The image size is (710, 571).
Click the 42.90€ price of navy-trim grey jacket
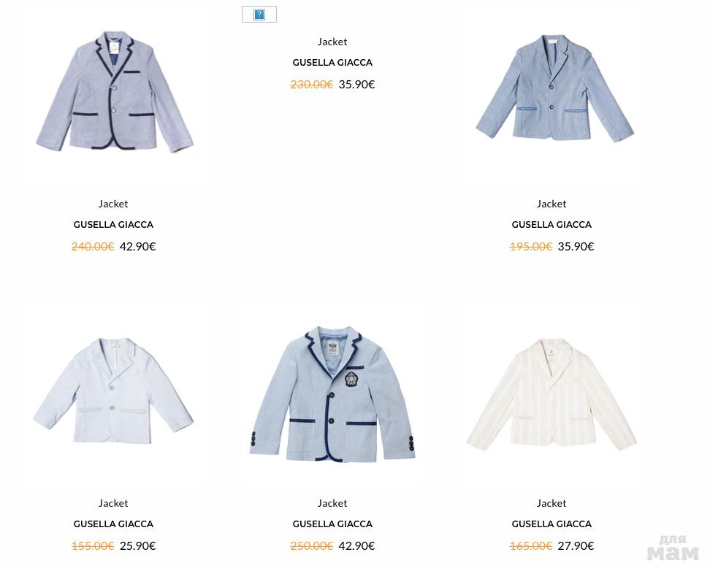(x=137, y=246)
